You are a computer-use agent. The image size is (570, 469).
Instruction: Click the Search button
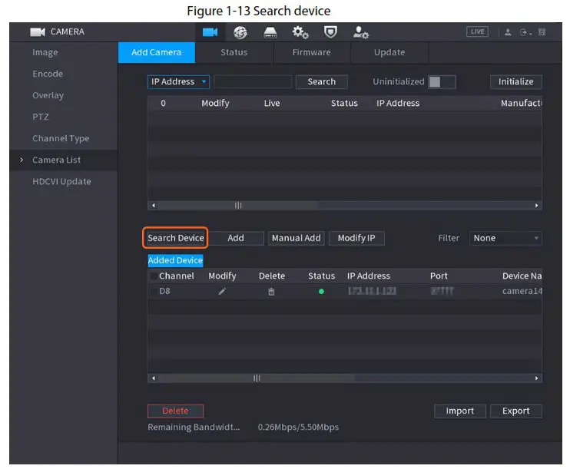[x=322, y=81]
